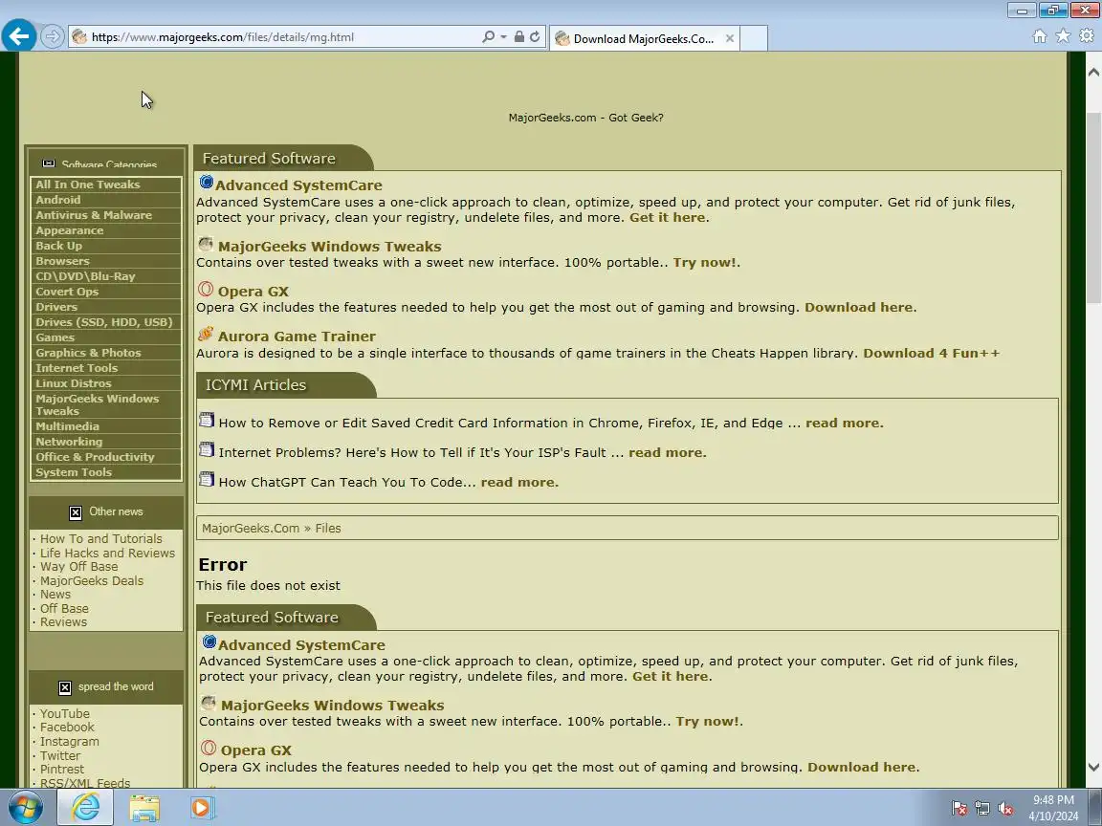This screenshot has height=826, width=1102.
Task: Click 'Download 4 Fun++' link
Action: pos(931,354)
